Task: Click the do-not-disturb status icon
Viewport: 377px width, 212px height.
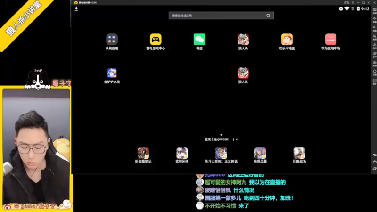Action: click(341, 9)
